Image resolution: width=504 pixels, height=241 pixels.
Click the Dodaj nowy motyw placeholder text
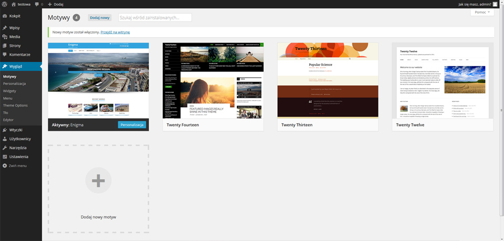pyautogui.click(x=98, y=217)
